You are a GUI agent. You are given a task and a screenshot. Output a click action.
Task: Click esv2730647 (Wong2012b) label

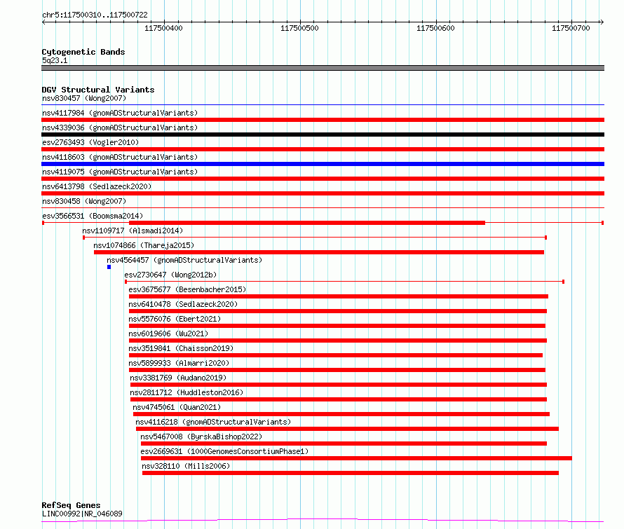[170, 275]
